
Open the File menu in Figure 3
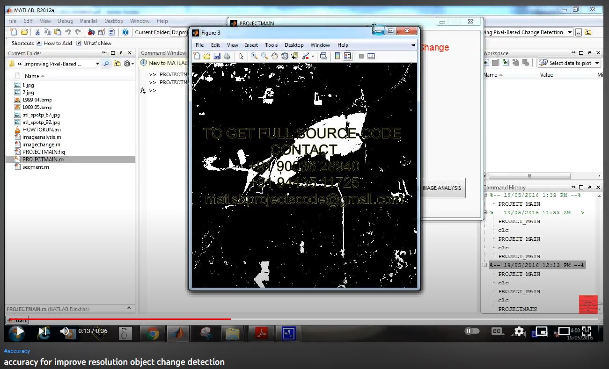point(199,45)
